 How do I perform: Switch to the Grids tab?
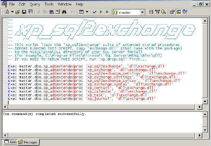(11, 142)
